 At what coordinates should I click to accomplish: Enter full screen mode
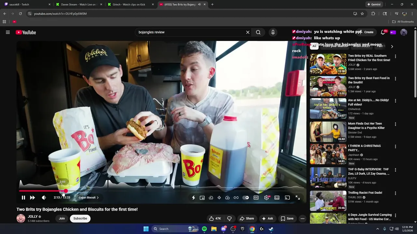point(298,198)
